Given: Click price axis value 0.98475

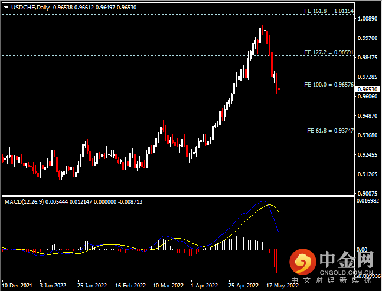Looking at the screenshot, I should (x=367, y=57).
